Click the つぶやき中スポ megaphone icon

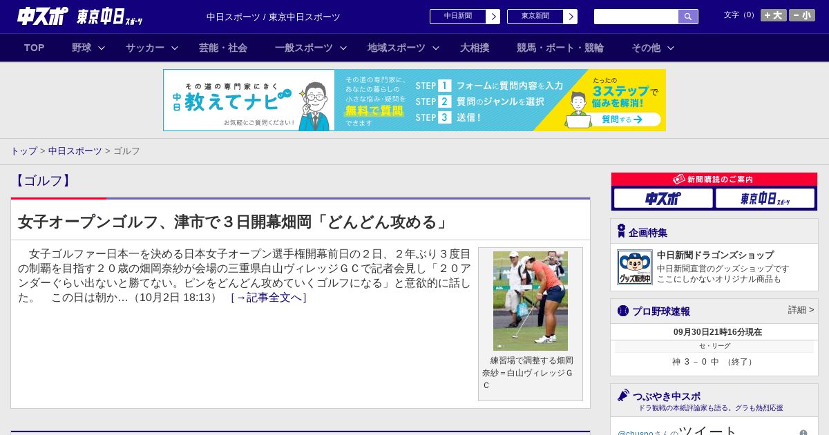[623, 396]
